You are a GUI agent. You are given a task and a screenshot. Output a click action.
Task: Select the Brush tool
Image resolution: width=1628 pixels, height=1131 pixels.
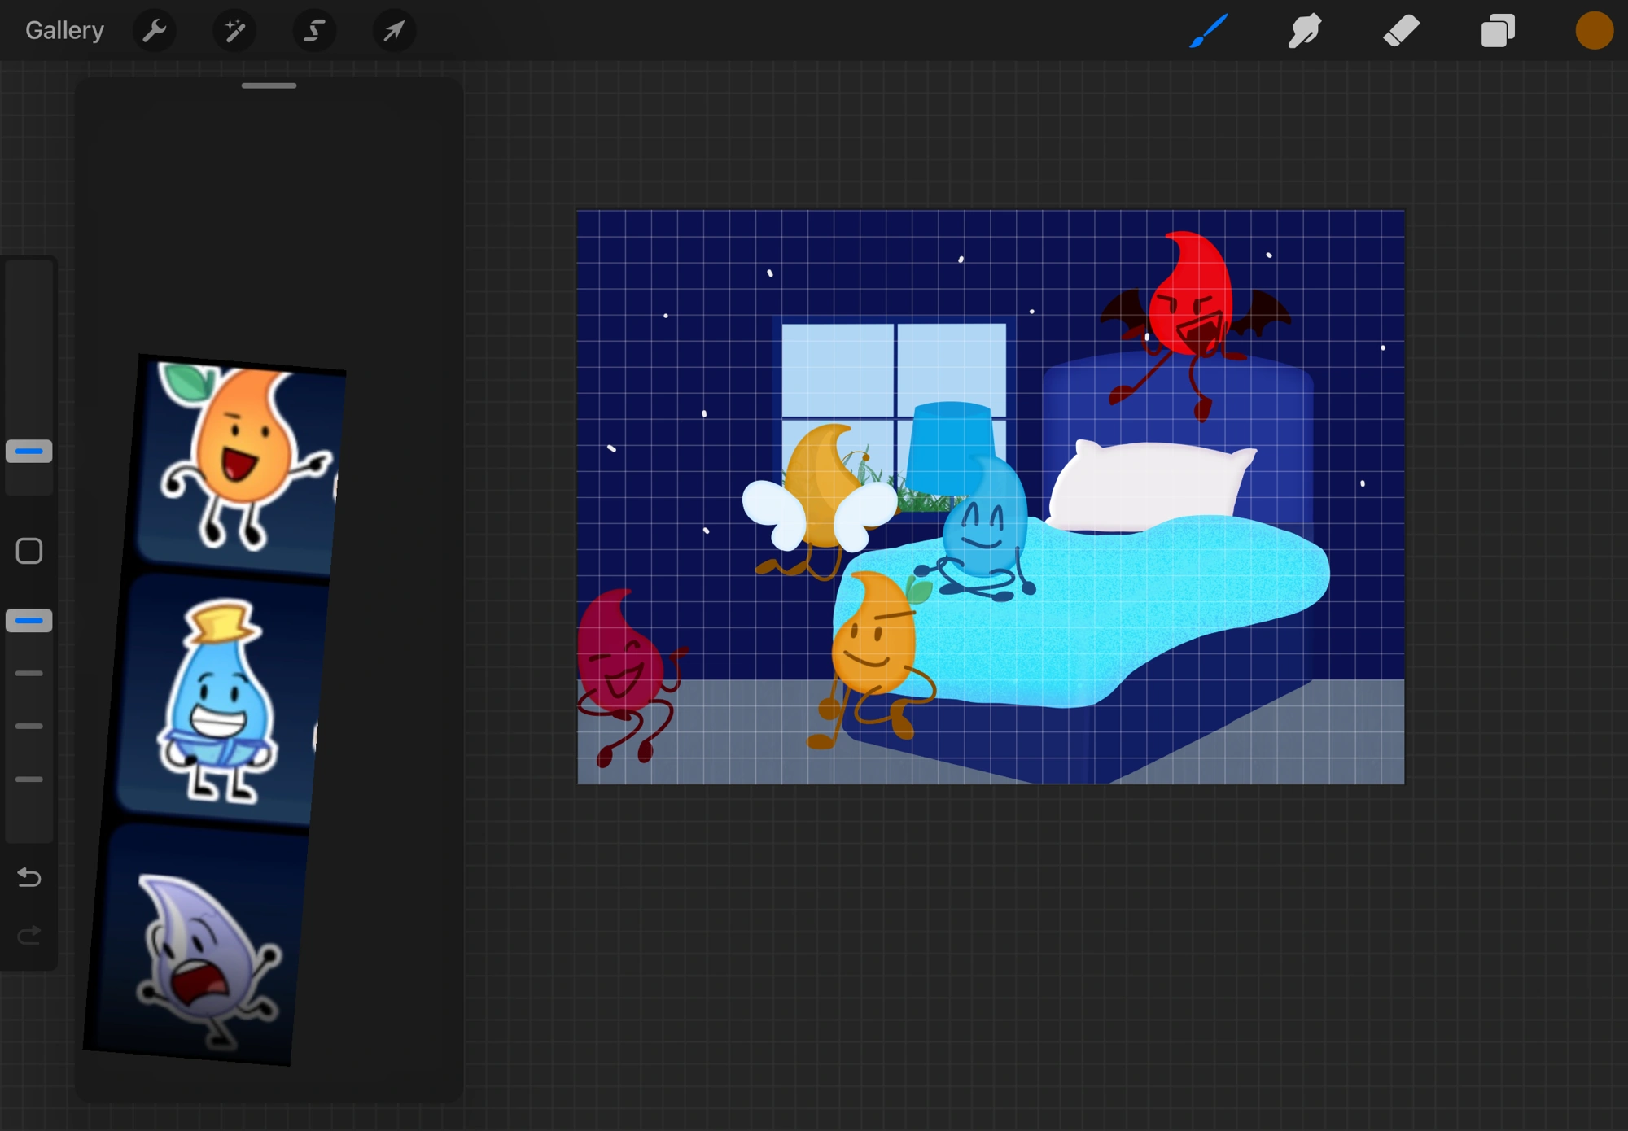coord(1207,30)
